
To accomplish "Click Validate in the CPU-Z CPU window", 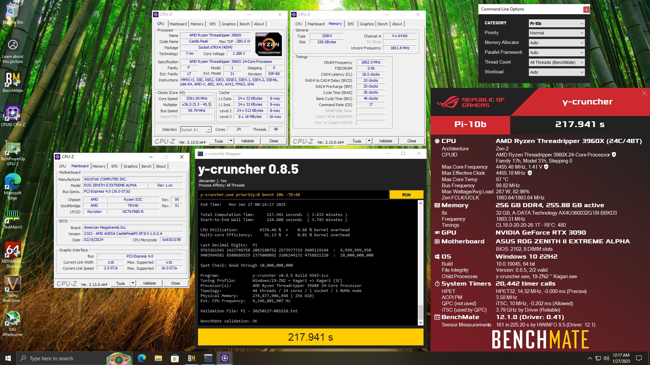I will 247,141.
